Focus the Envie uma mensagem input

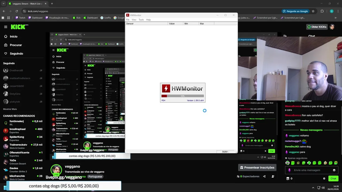(x=311, y=170)
